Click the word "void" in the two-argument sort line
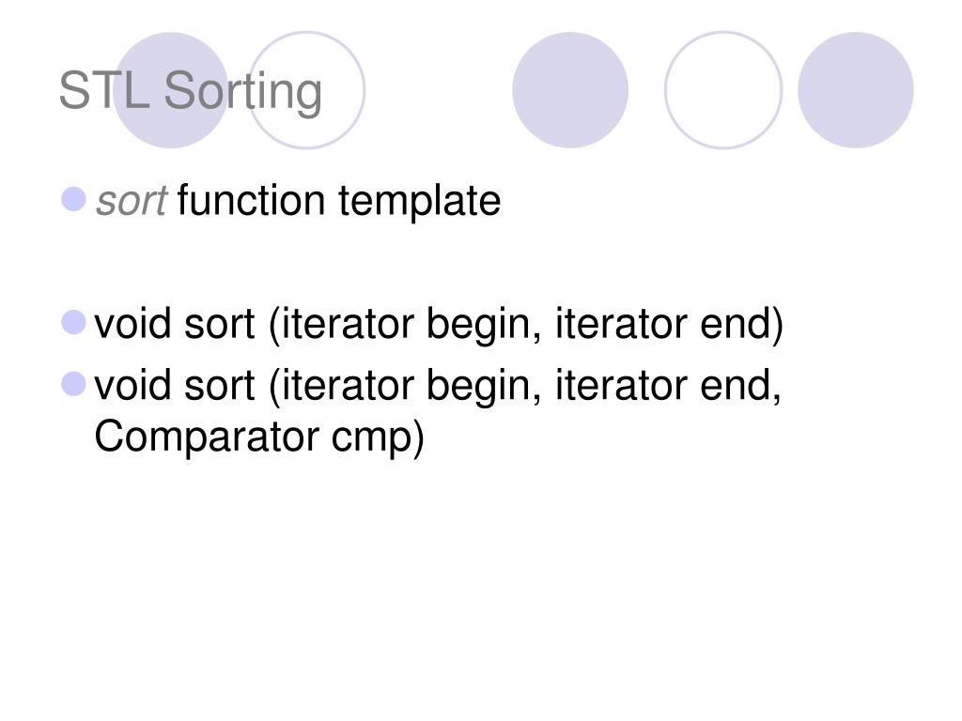The image size is (962, 721). pos(132,324)
